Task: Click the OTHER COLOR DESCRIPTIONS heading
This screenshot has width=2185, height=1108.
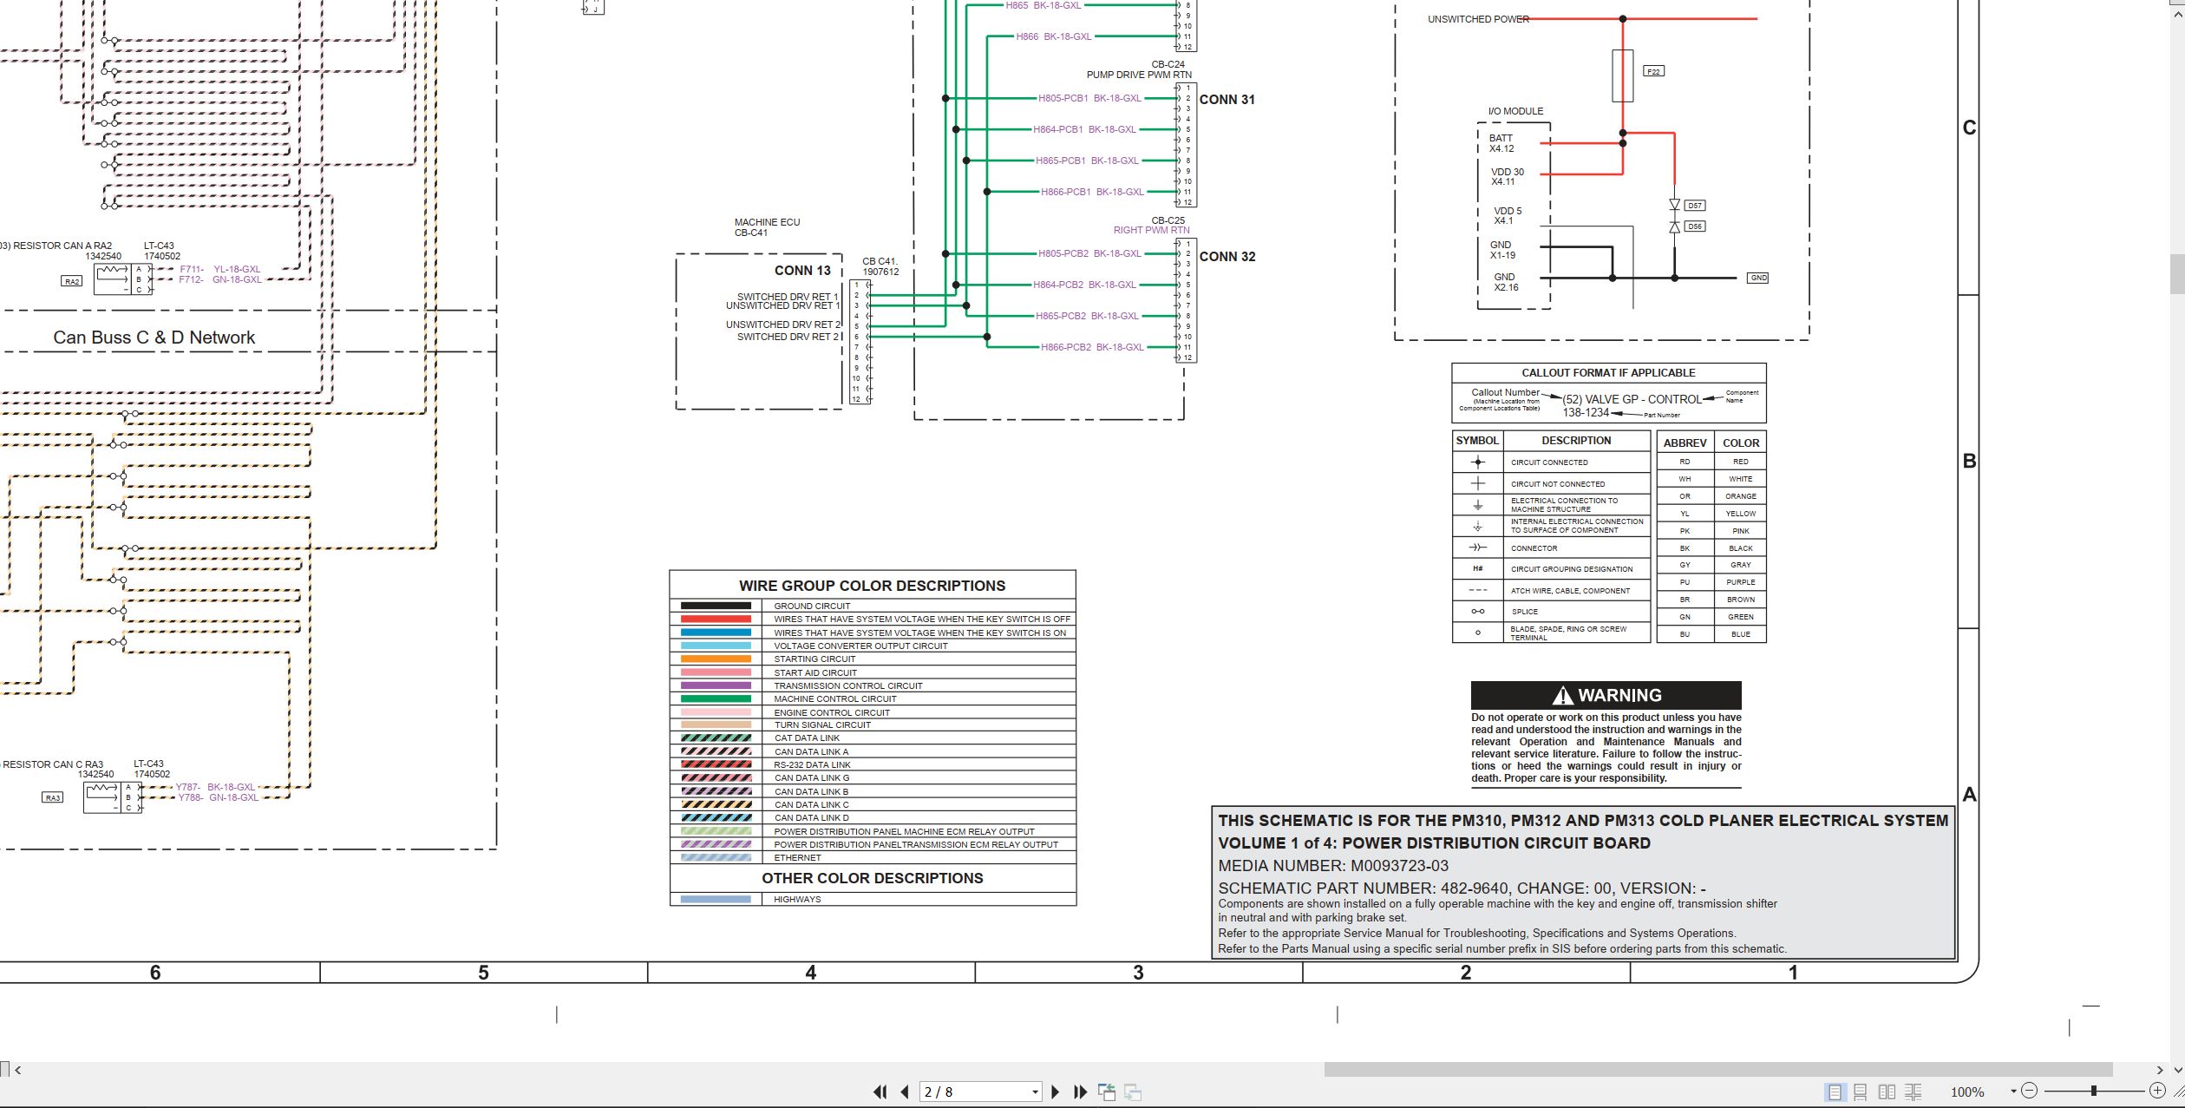Action: click(873, 878)
